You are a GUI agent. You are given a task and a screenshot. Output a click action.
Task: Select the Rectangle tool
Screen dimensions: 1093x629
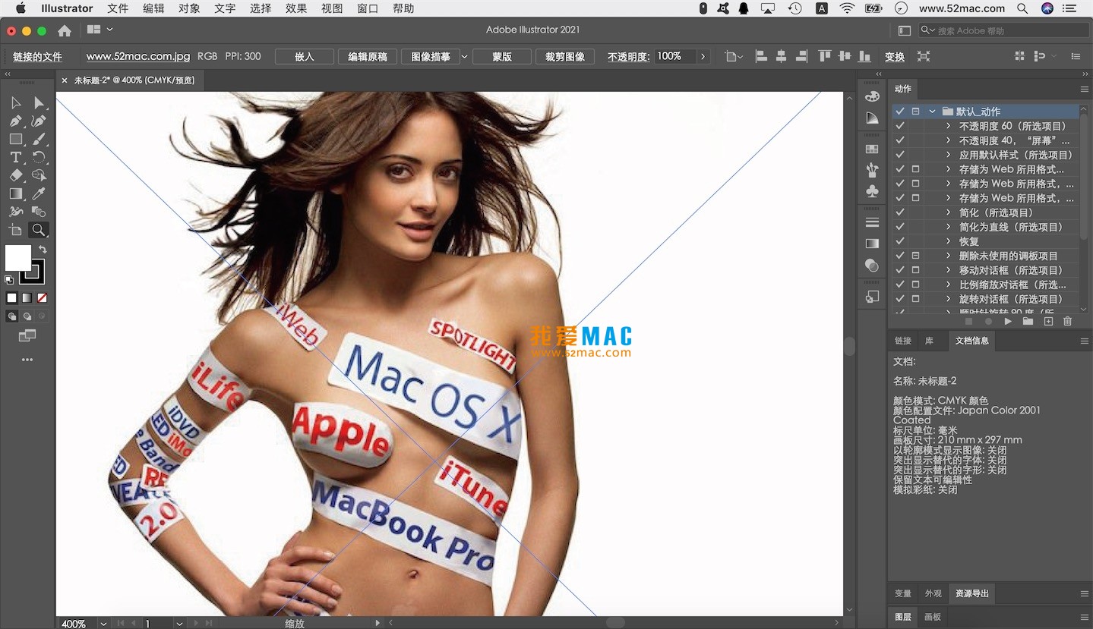tap(16, 139)
